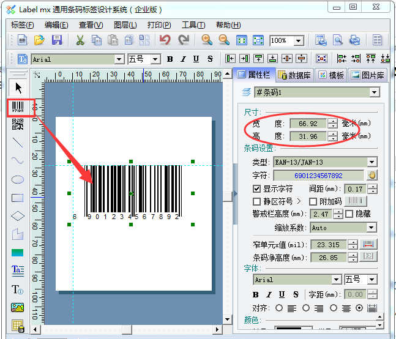Expand the 缩放系数 Auto dropdown
Viewport: 396px width, 339px height.
[x=372, y=228]
